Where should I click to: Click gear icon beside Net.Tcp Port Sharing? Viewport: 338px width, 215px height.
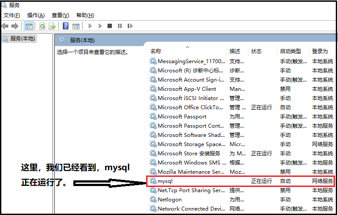[x=153, y=190]
